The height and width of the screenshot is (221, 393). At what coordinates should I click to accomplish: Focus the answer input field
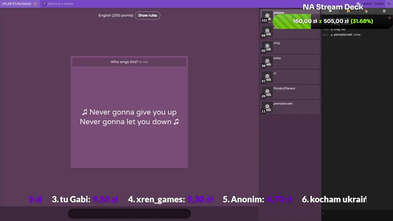(129, 214)
